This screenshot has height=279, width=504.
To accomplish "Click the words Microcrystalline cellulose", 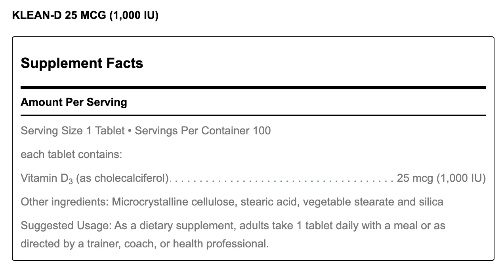I will [173, 202].
